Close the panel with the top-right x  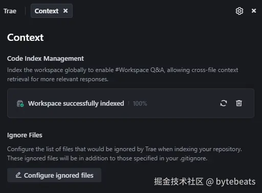click(x=254, y=11)
